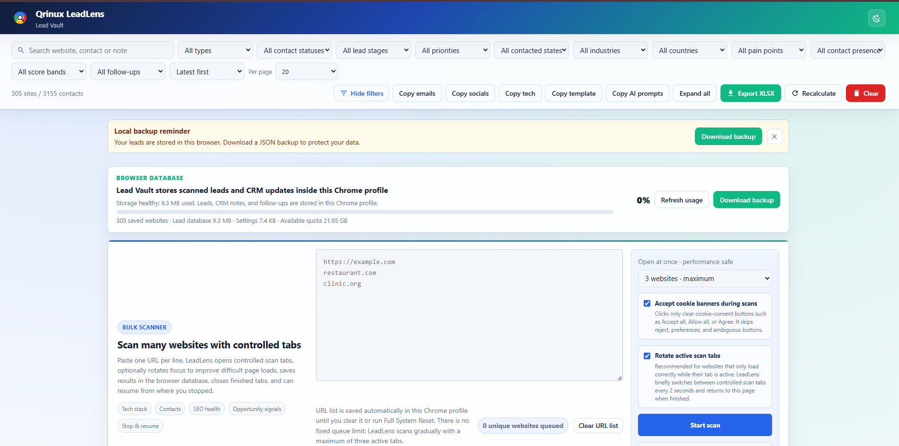The height and width of the screenshot is (446, 899).
Task: Open the All follow-ups dropdown
Action: tap(128, 72)
